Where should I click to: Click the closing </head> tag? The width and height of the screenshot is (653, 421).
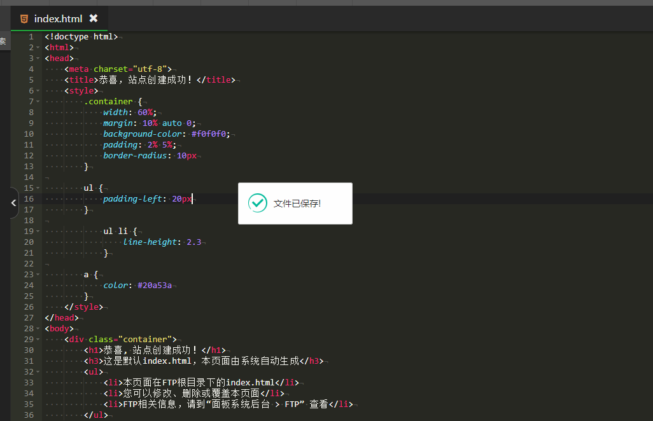pyautogui.click(x=62, y=318)
